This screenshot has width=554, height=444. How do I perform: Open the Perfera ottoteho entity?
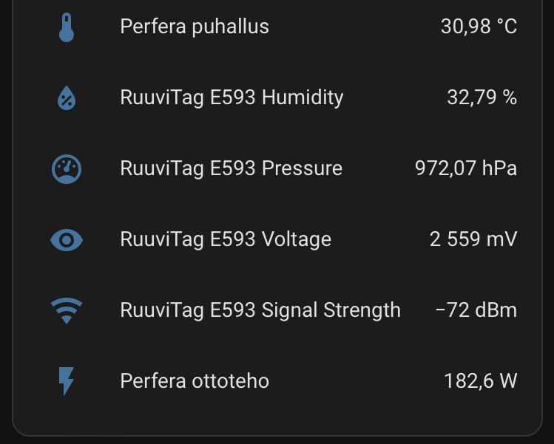tap(195, 381)
